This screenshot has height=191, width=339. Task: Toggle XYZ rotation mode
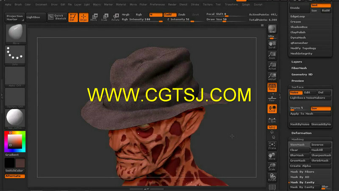pyautogui.click(x=272, y=127)
